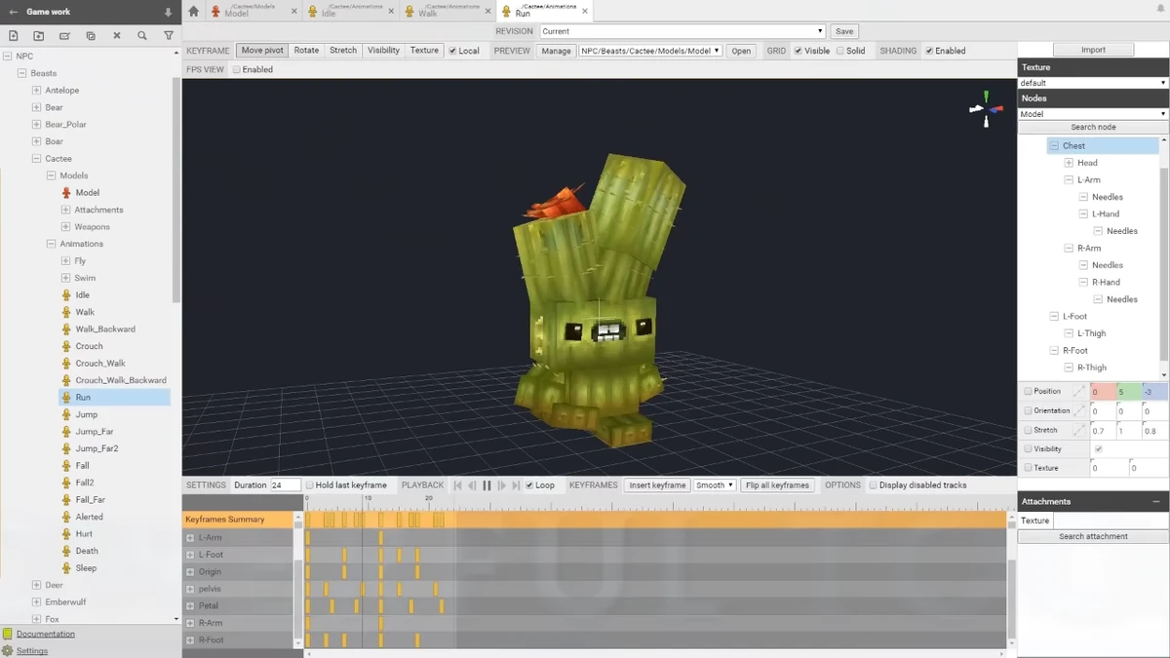Open the Revision dropdown showing Current
The height and width of the screenshot is (658, 1170).
coord(682,30)
